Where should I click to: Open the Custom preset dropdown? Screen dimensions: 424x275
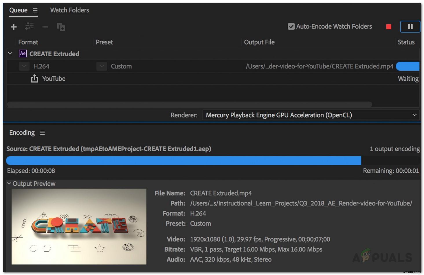[x=102, y=66]
